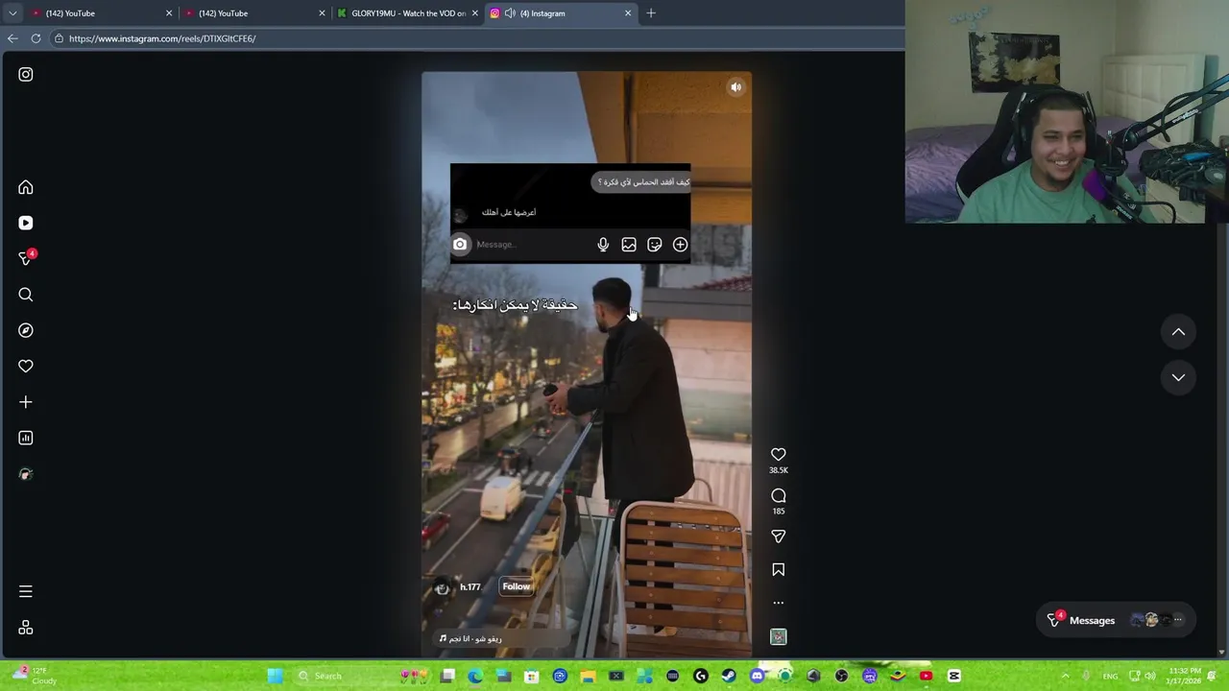This screenshot has width=1229, height=691.
Task: Open the Dashboard insights chart icon
Action: point(26,438)
